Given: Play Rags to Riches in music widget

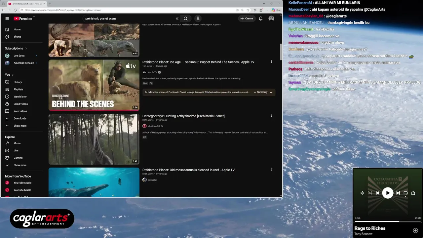Looking at the screenshot, I should (388, 193).
